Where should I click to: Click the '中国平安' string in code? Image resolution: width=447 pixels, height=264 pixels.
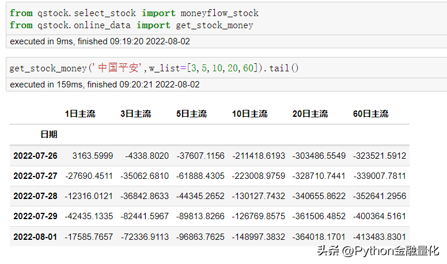click(x=118, y=68)
